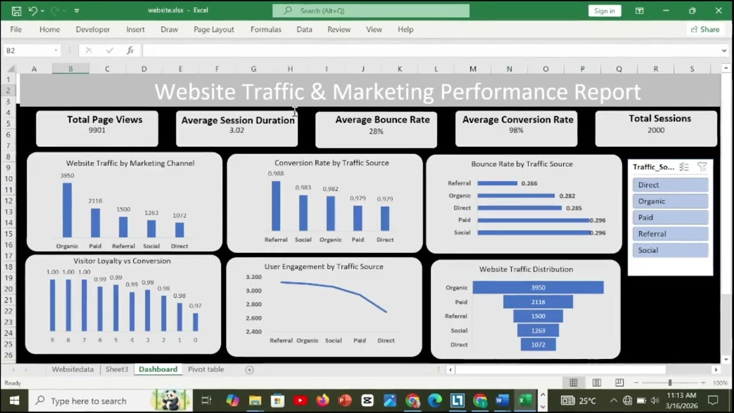Viewport: 734px width, 413px height.
Task: Switch to Page Break Preview icon
Action: click(x=619, y=383)
